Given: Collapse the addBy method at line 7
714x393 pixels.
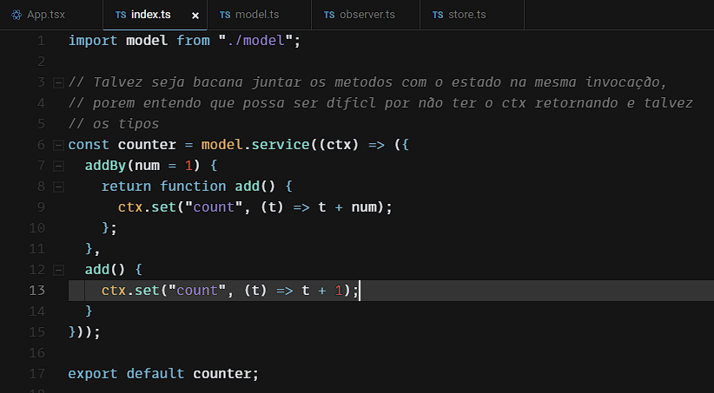Looking at the screenshot, I should click(58, 166).
